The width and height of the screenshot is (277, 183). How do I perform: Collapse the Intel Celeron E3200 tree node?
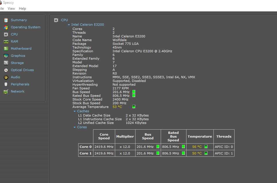(x=69, y=25)
